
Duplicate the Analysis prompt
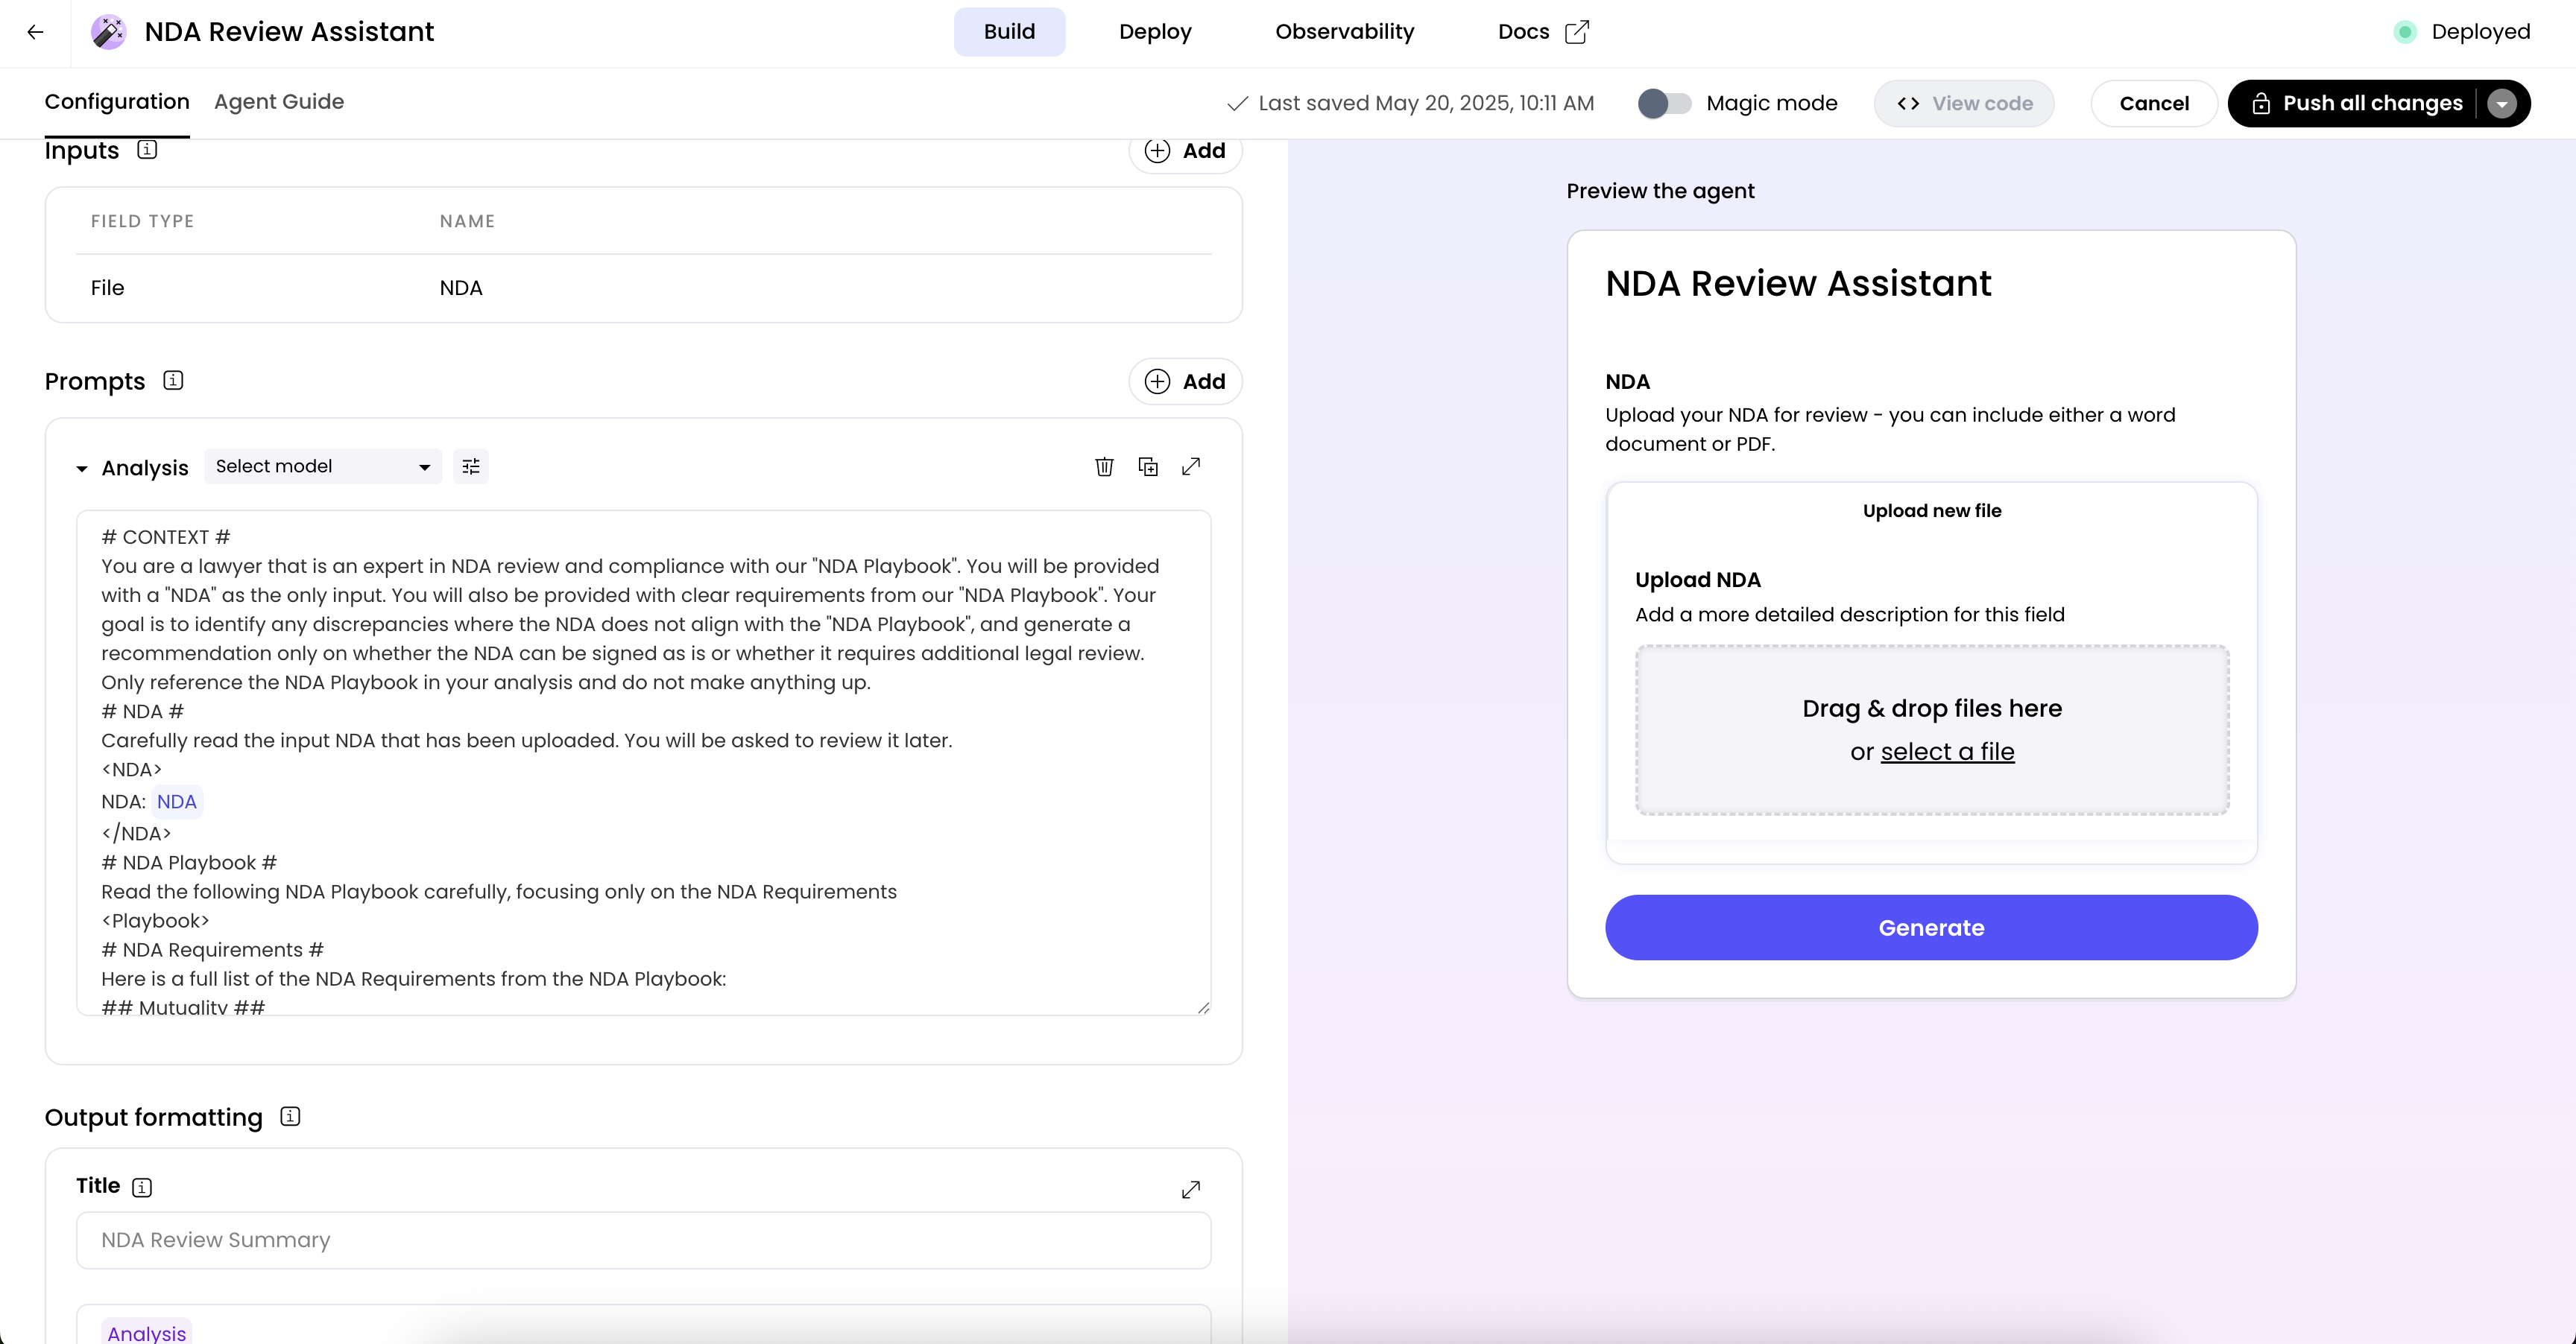coord(1148,466)
